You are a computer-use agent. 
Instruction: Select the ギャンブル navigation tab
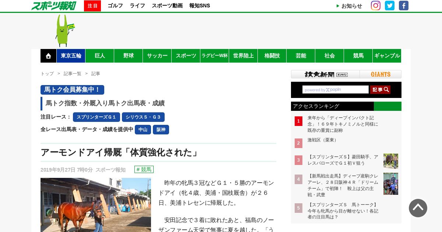[x=387, y=56]
